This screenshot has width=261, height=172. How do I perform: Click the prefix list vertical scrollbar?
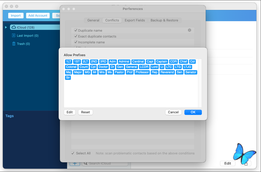[200, 83]
